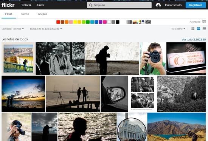
Task: Click the search field containing fotografos
Action: tap(119, 5)
